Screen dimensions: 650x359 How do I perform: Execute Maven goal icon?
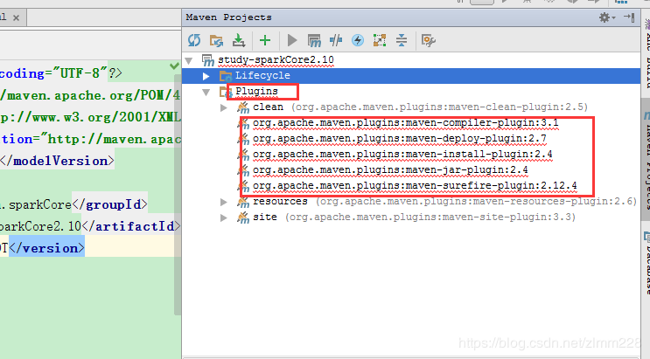314,40
